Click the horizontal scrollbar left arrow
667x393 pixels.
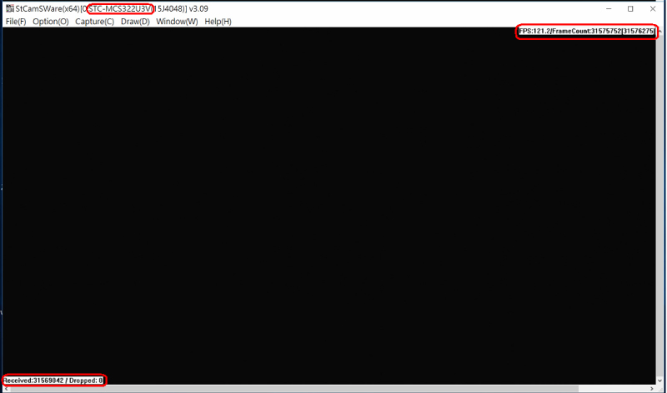tap(7, 388)
